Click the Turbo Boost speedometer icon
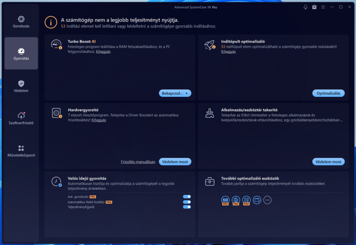The height and width of the screenshot is (245, 356). (56, 45)
